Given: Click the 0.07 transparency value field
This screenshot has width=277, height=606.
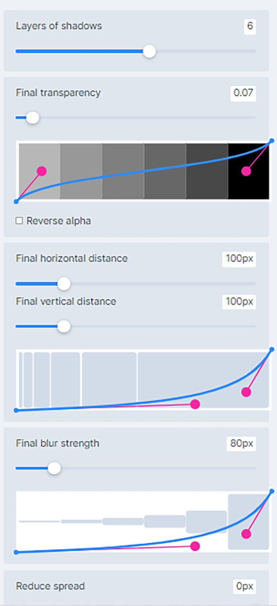Looking at the screenshot, I should pos(243,93).
